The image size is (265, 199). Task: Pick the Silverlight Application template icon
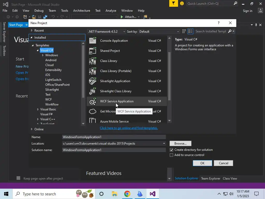(x=93, y=81)
